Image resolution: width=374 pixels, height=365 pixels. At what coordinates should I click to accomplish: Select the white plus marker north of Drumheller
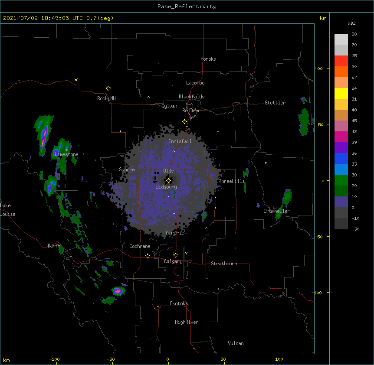[x=266, y=163]
